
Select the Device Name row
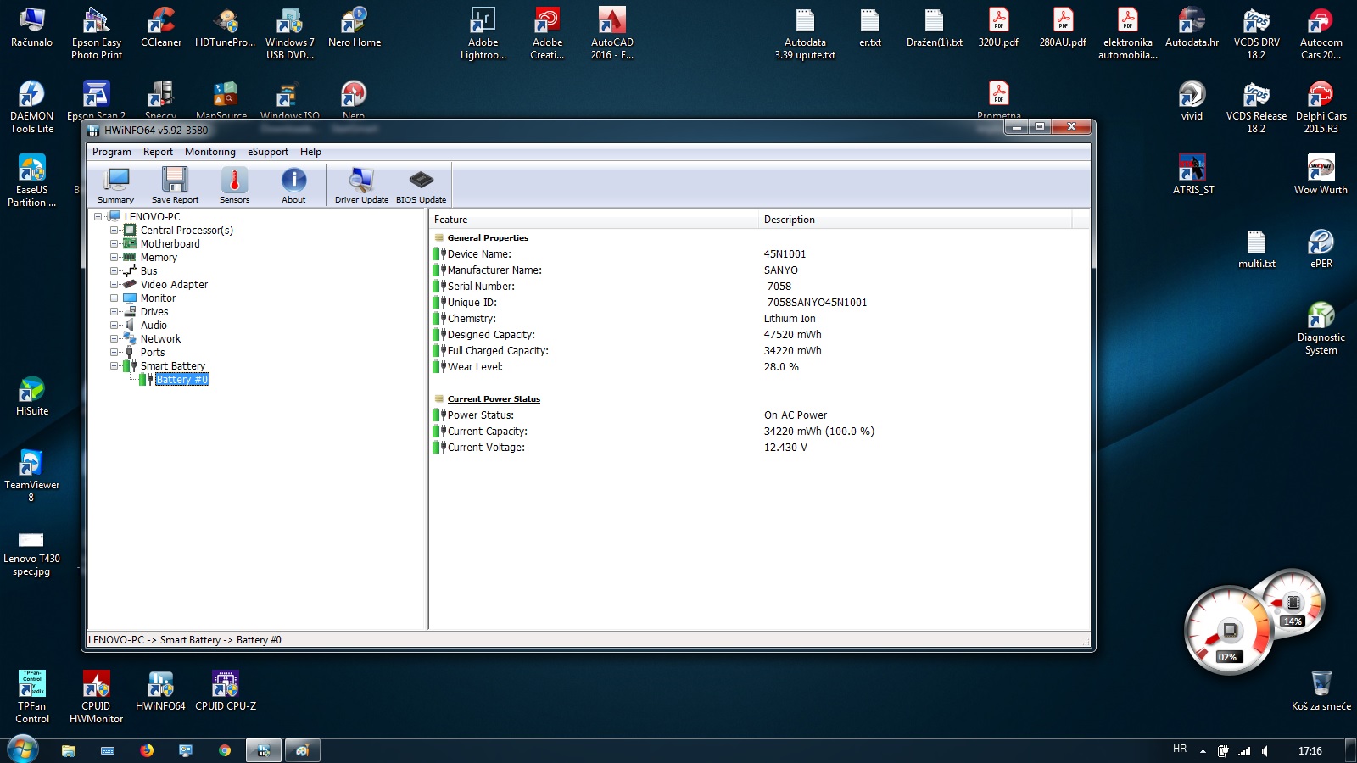tap(759, 253)
